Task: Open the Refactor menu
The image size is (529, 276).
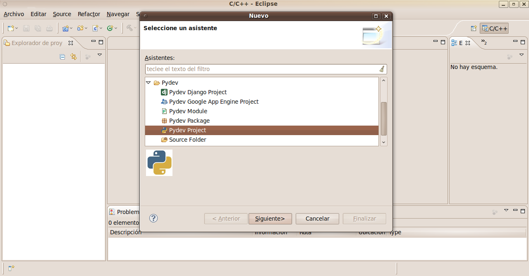Action: tap(89, 14)
